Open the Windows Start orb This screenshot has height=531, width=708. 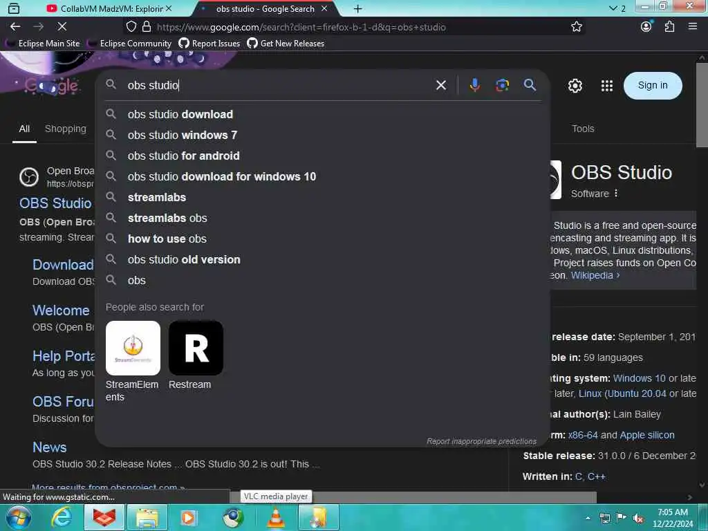pyautogui.click(x=19, y=517)
